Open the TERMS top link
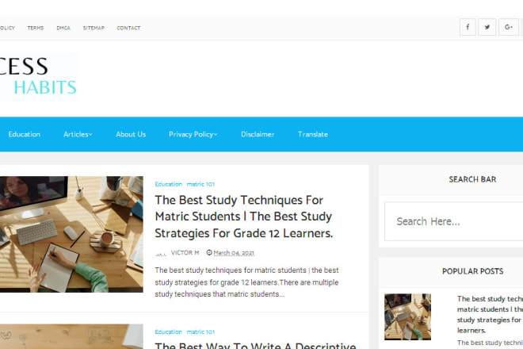Image resolution: width=523 pixels, height=349 pixels. tap(36, 28)
